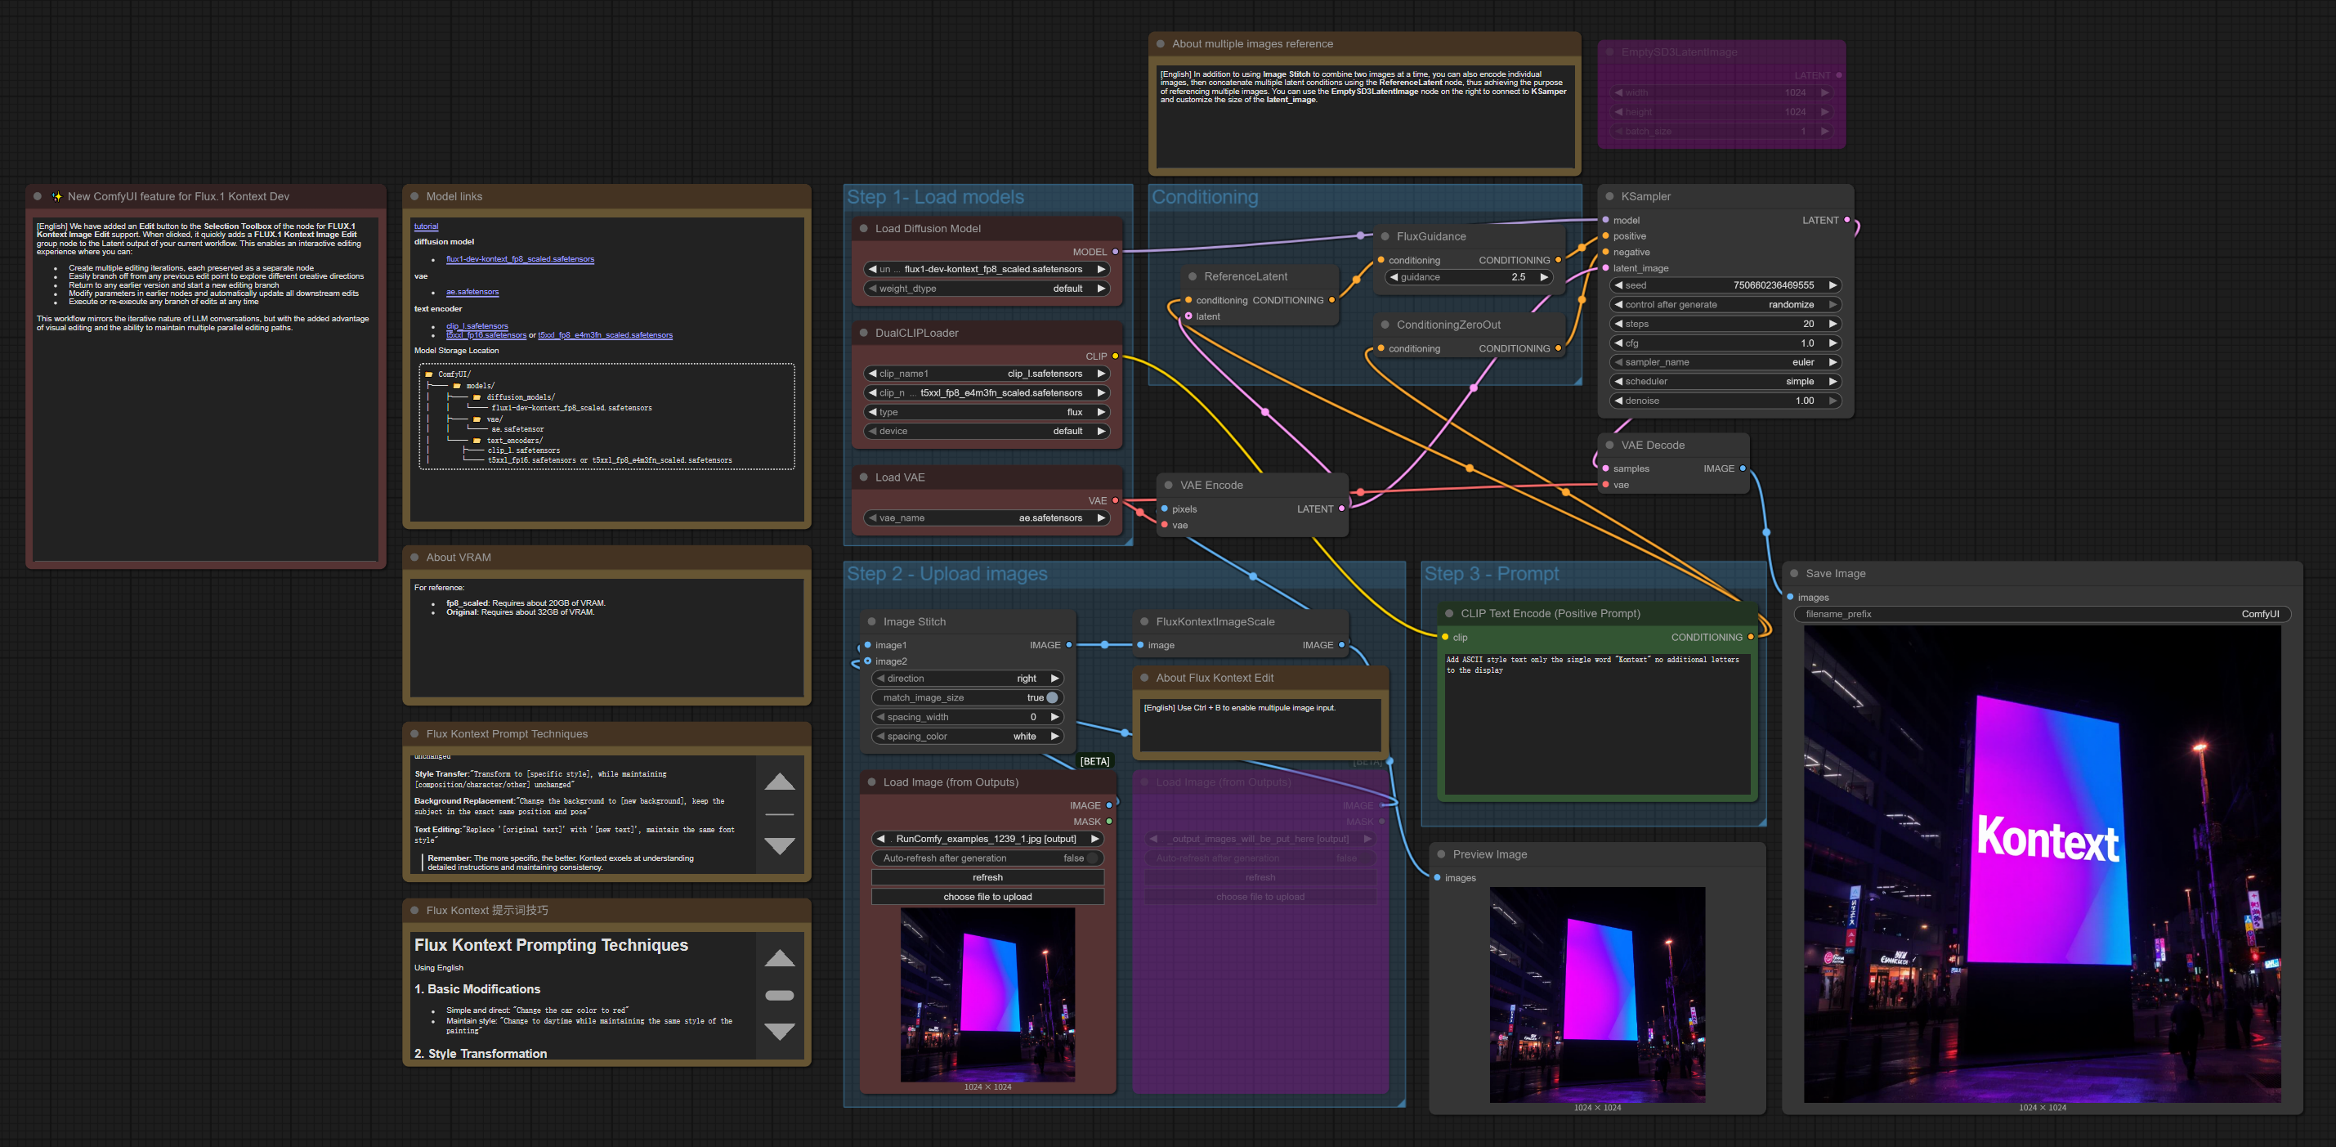The width and height of the screenshot is (2336, 1147).
Task: Increase FluxGuidance guidance with right arrow
Action: (x=1543, y=277)
